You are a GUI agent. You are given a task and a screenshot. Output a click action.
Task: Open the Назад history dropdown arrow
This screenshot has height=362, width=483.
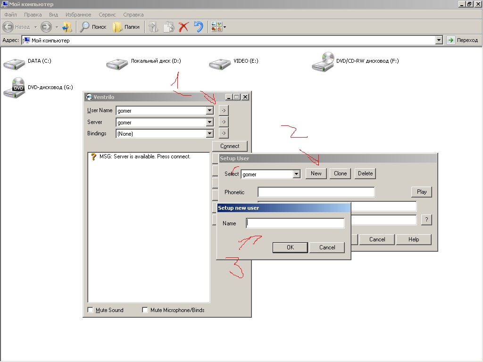(x=35, y=27)
